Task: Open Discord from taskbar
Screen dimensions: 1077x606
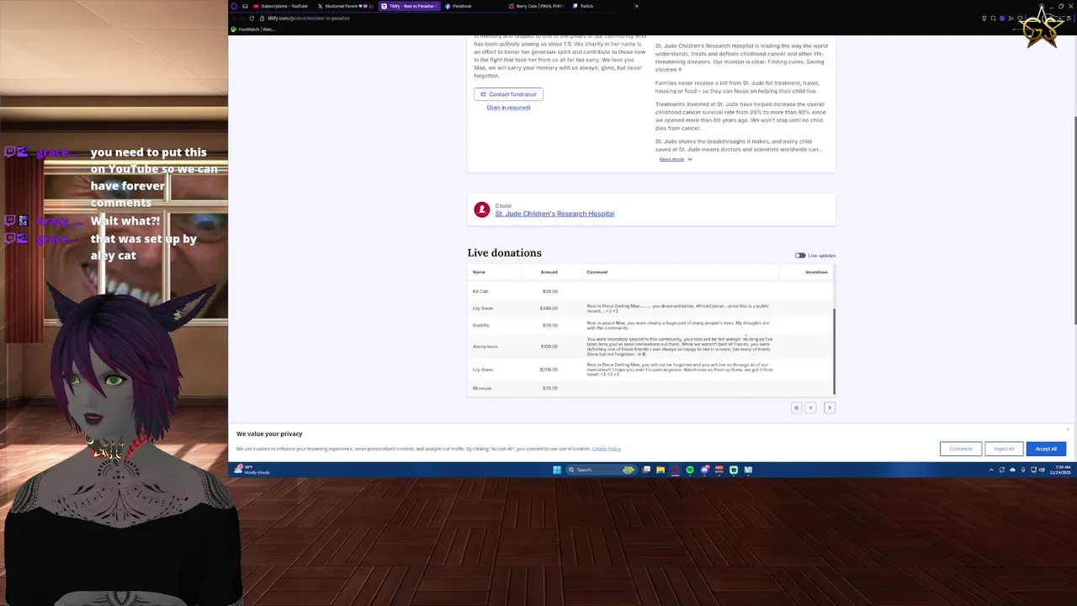Action: pyautogui.click(x=704, y=470)
